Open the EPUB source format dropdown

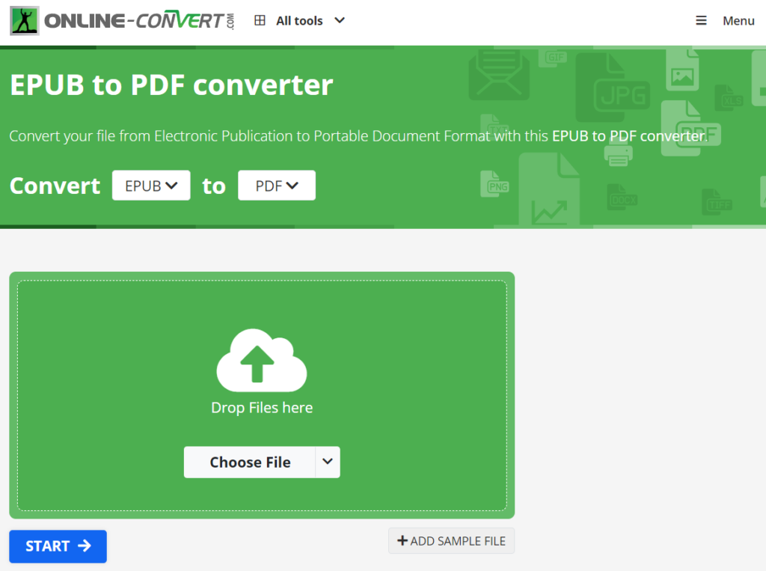pos(151,185)
